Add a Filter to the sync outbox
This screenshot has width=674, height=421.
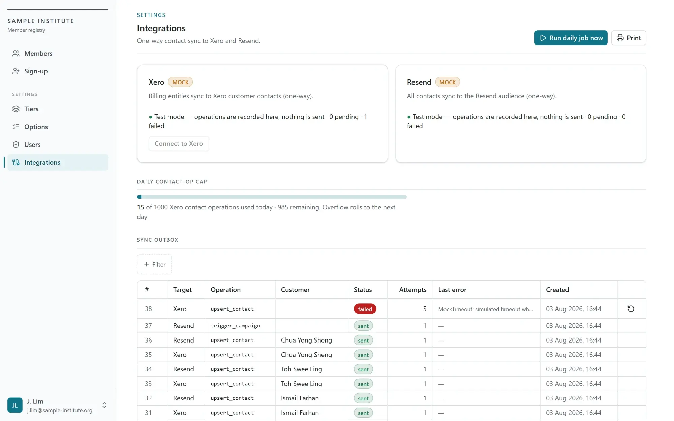click(x=154, y=264)
